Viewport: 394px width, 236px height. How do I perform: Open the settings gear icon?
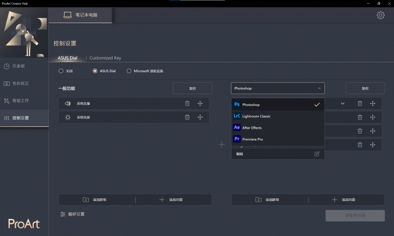pyautogui.click(x=381, y=15)
